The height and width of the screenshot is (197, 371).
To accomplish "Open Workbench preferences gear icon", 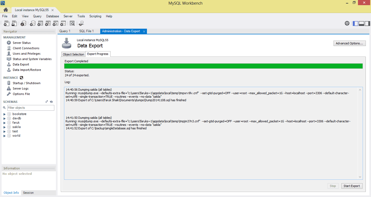I will tap(347, 23).
